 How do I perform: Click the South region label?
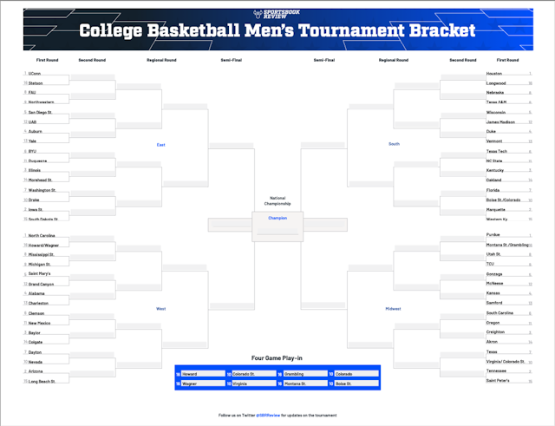click(x=394, y=144)
